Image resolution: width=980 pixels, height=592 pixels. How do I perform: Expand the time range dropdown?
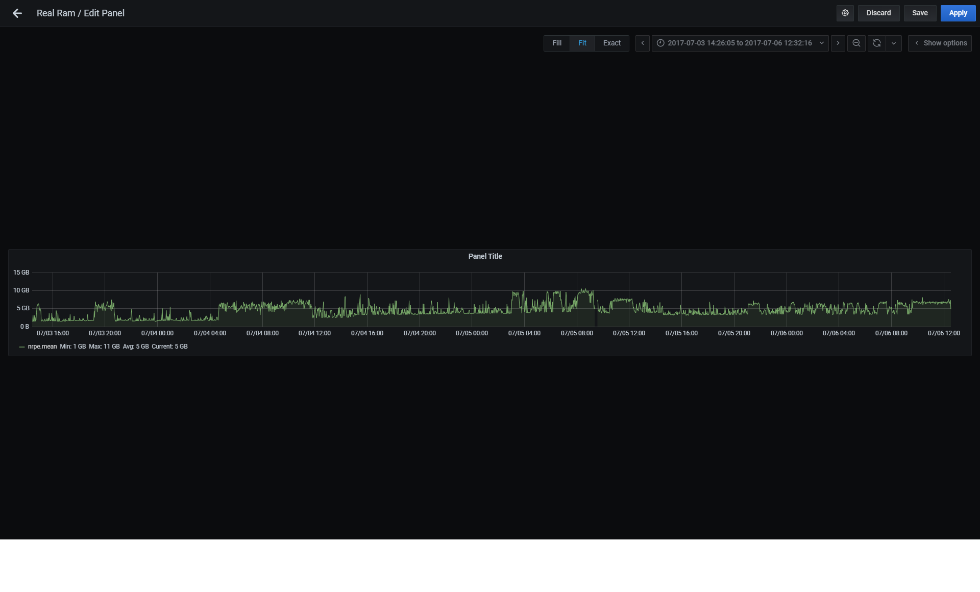[x=821, y=43]
